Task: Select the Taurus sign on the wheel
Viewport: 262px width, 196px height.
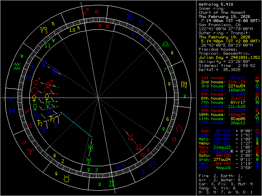Action: (66, 178)
